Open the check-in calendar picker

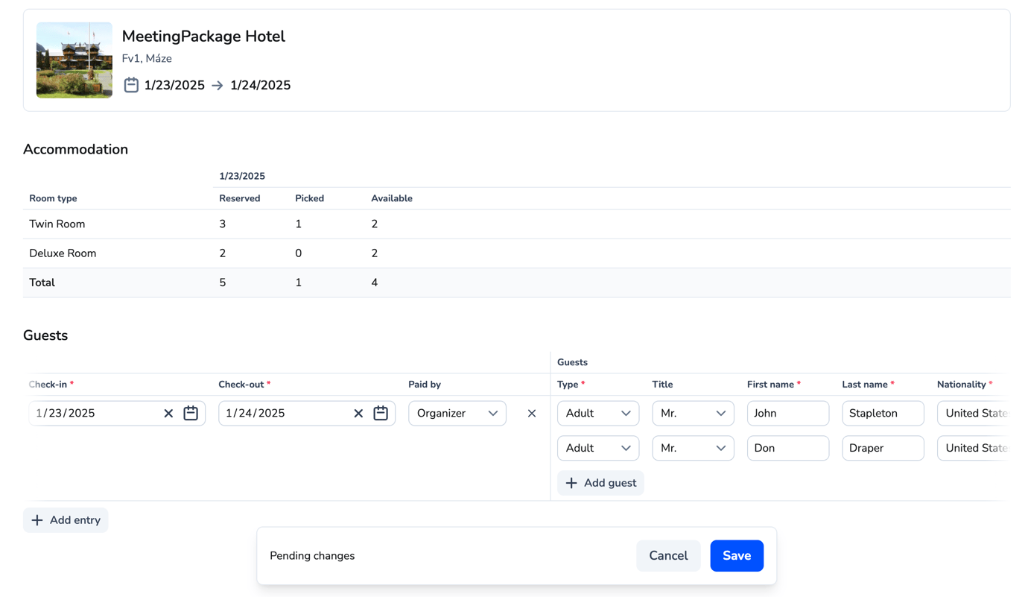pyautogui.click(x=191, y=414)
